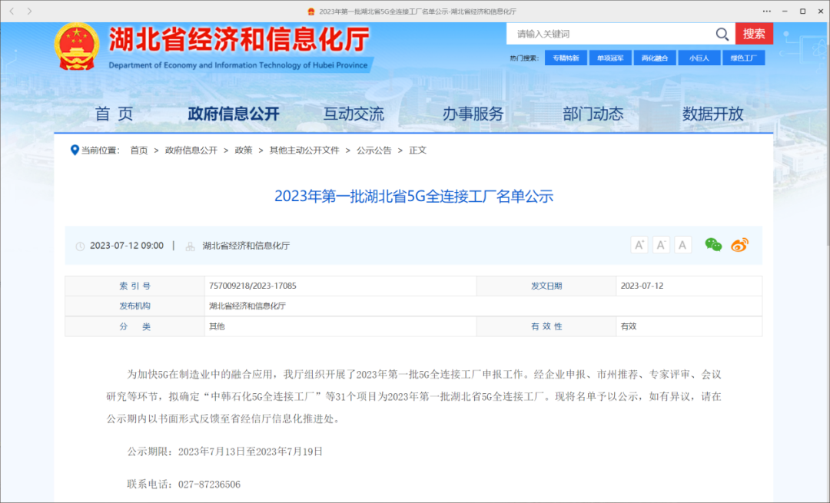Click the magnifier icon in search bar
The width and height of the screenshot is (830, 503).
(721, 34)
